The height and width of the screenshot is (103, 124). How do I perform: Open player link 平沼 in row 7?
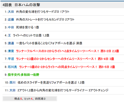point(11,59)
